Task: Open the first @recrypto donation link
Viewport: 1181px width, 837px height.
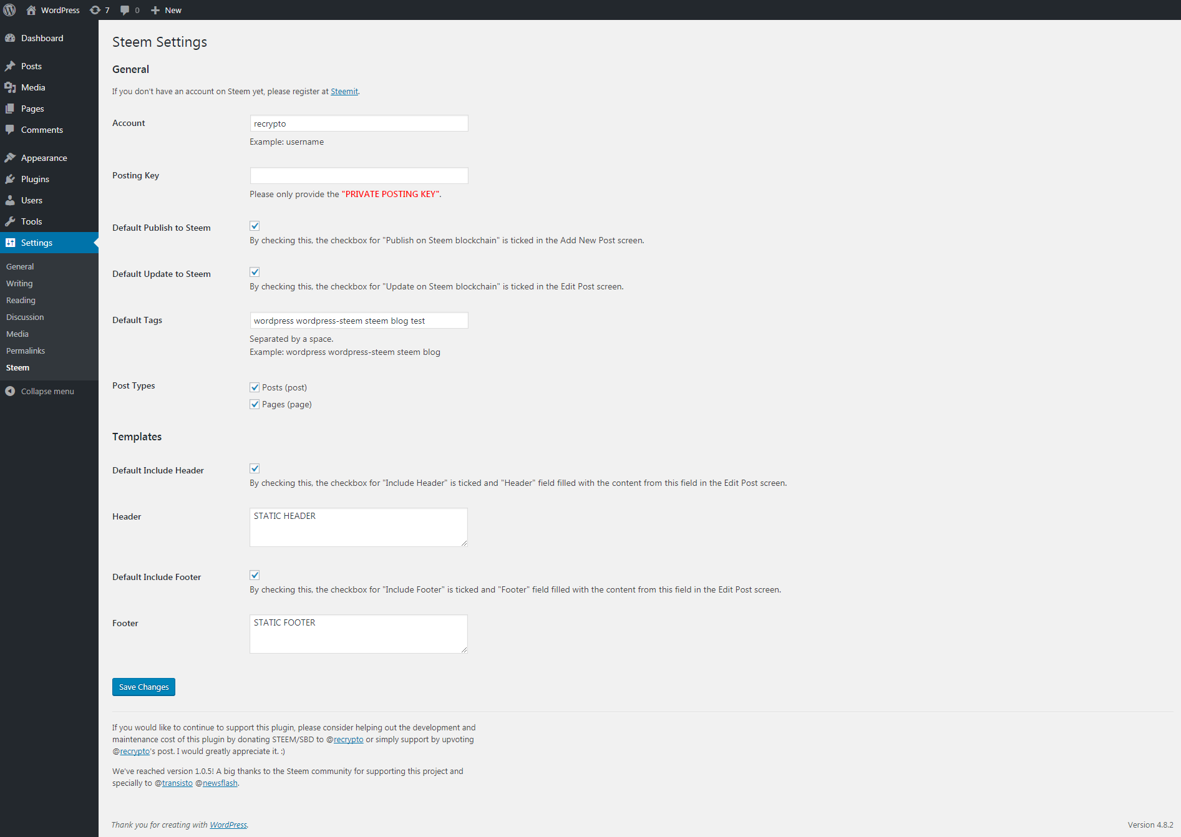Action: 348,739
